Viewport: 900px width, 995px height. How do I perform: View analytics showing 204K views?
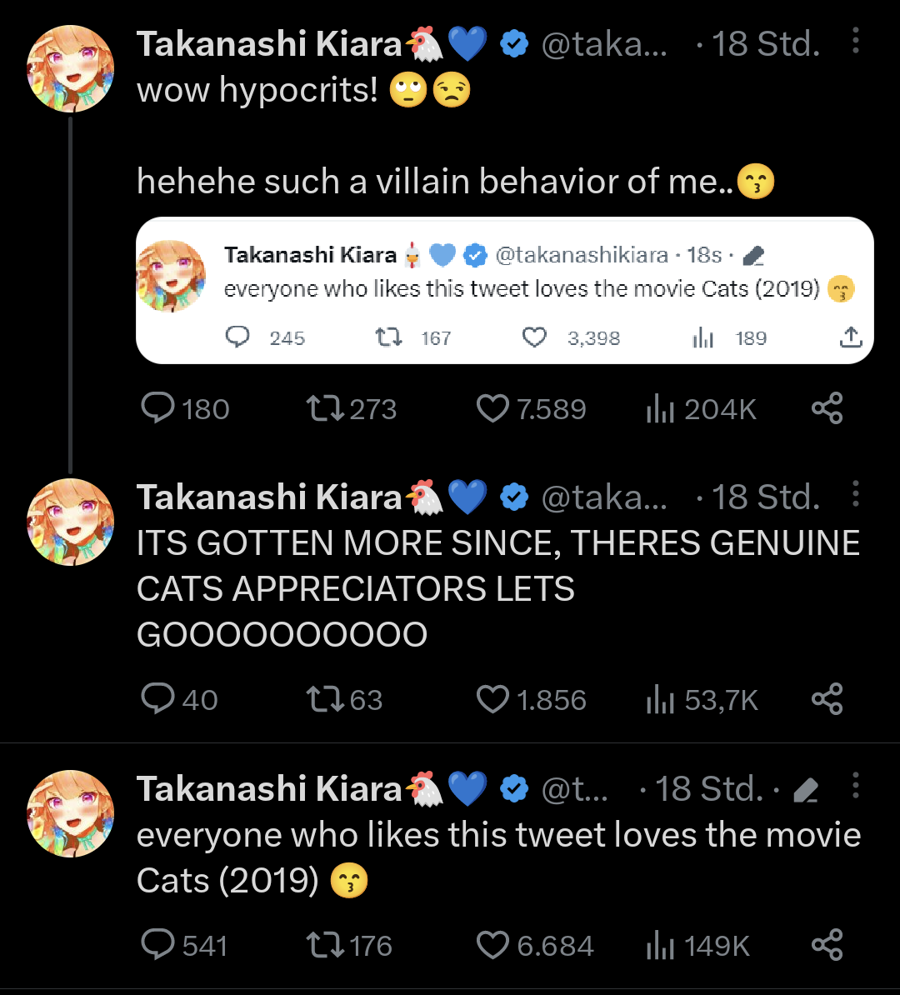(701, 408)
